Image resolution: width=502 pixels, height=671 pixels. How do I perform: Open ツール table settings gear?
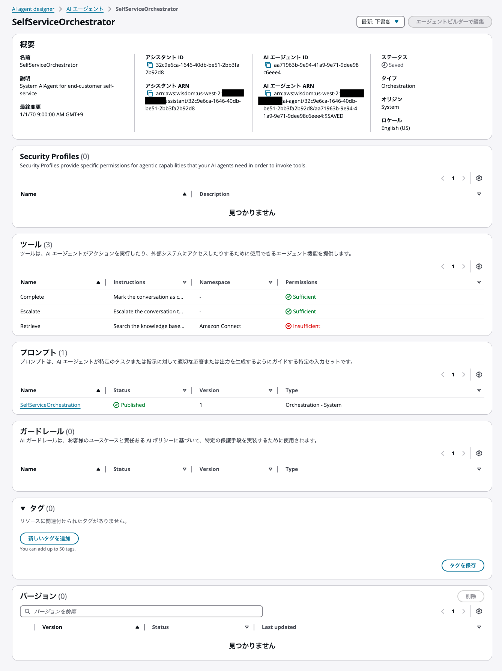[x=479, y=266]
